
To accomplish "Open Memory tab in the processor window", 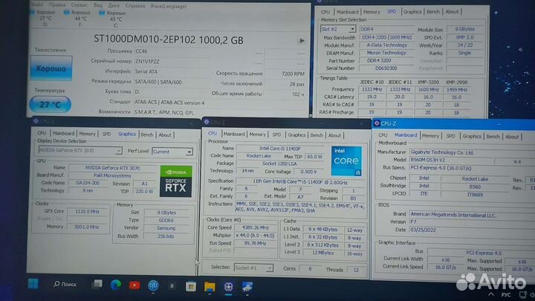I will (257, 135).
